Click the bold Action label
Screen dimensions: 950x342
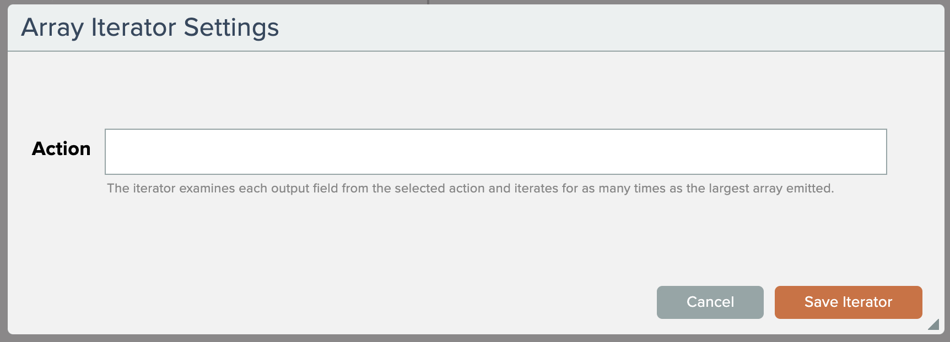[x=61, y=148]
